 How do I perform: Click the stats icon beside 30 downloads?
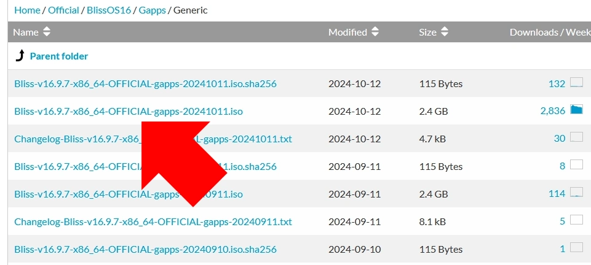coord(576,138)
